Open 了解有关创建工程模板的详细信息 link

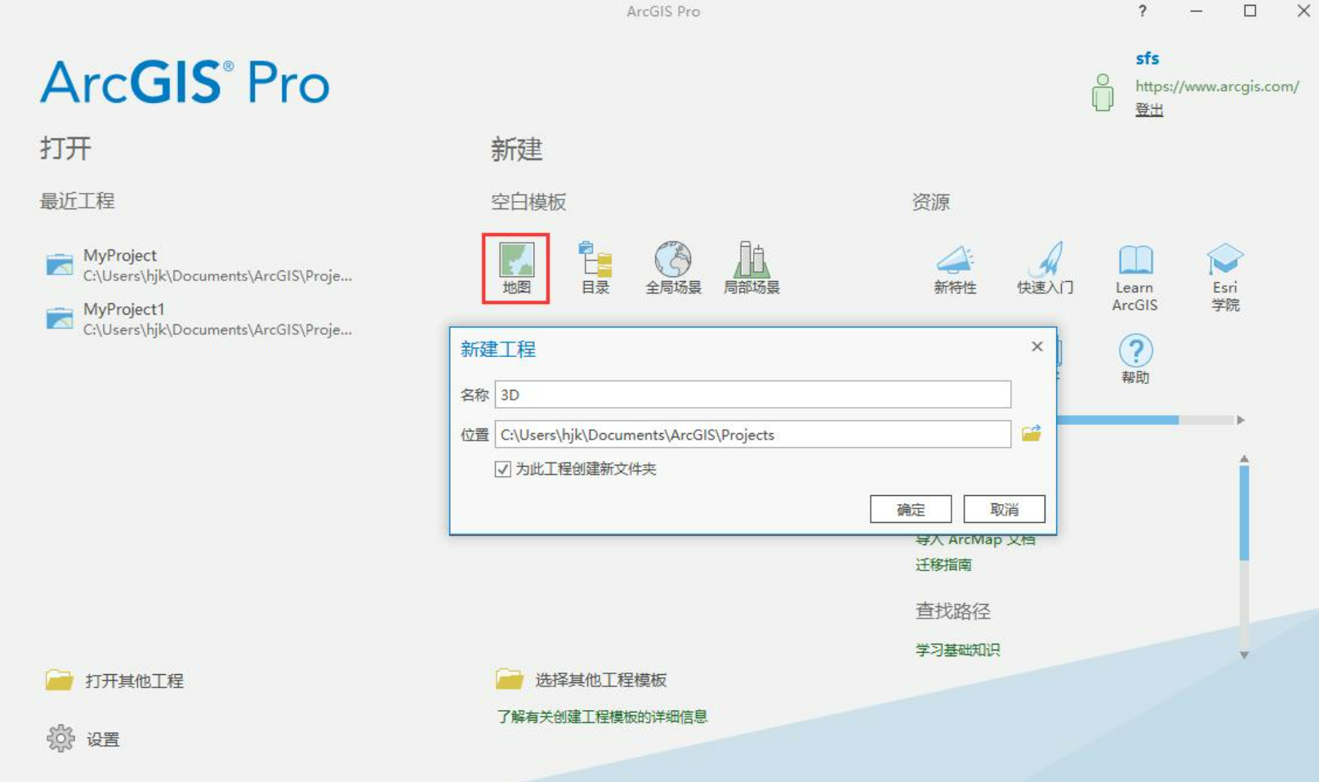click(x=602, y=717)
